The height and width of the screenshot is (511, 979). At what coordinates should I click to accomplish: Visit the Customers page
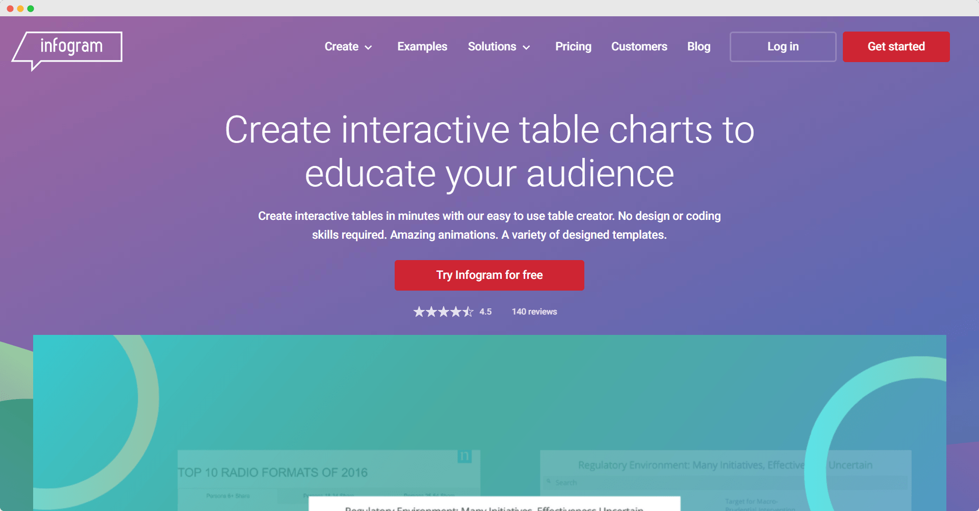[639, 47]
